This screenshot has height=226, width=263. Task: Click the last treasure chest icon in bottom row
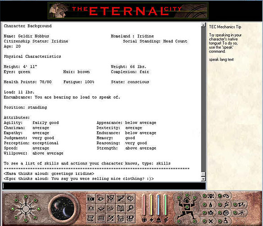(130, 218)
